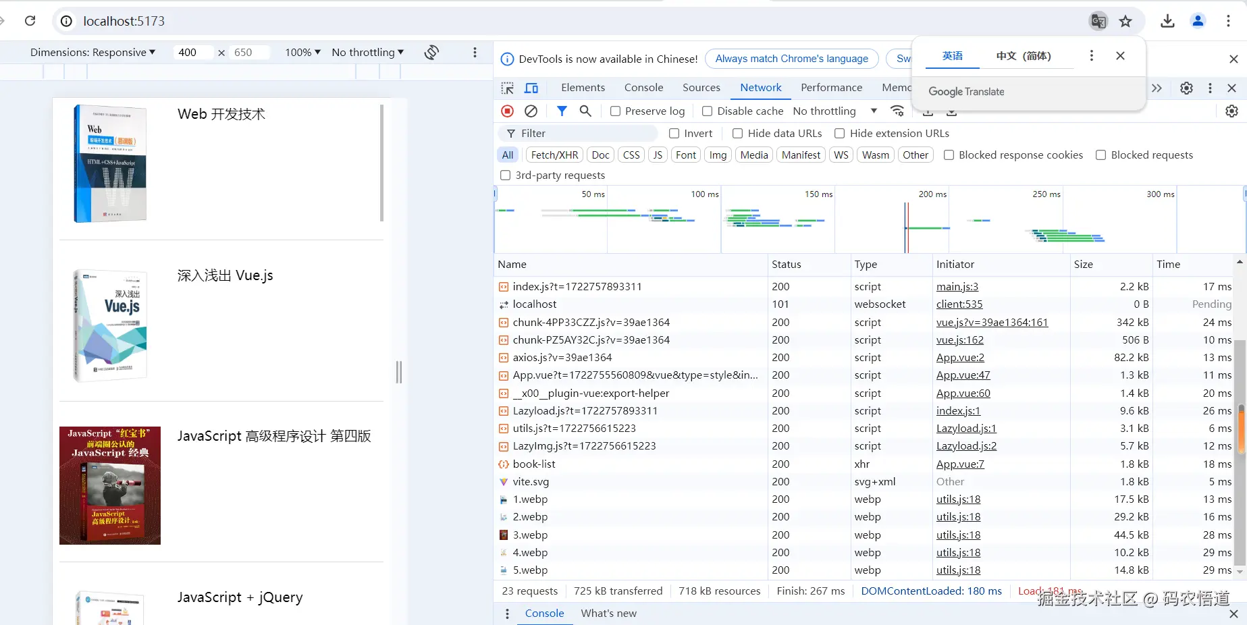The height and width of the screenshot is (625, 1247).
Task: Select 英语 tab in Translate popup
Action: click(x=953, y=56)
